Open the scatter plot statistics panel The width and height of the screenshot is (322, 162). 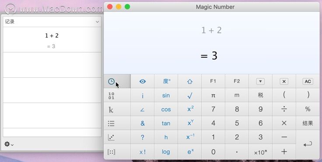[117, 137]
